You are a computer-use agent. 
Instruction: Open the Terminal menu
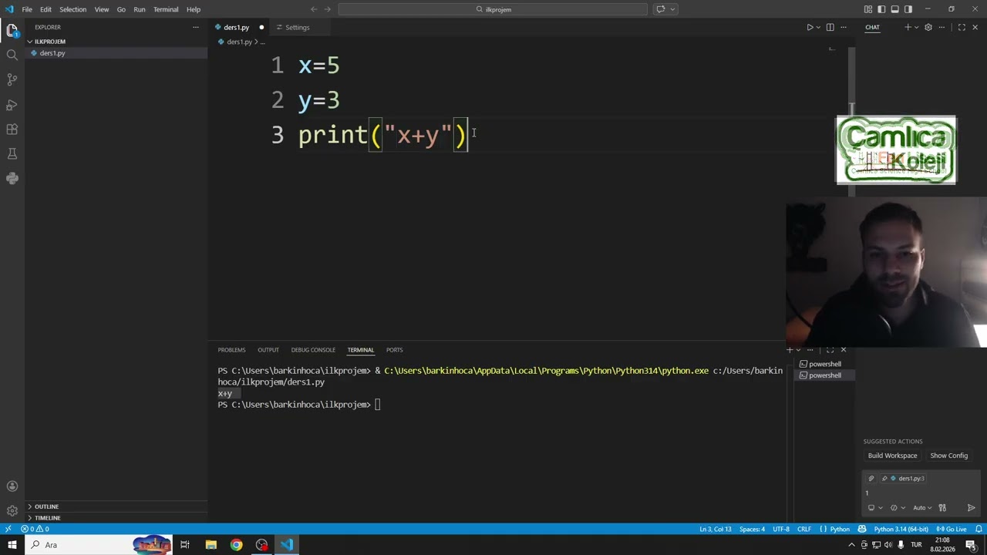click(x=166, y=9)
